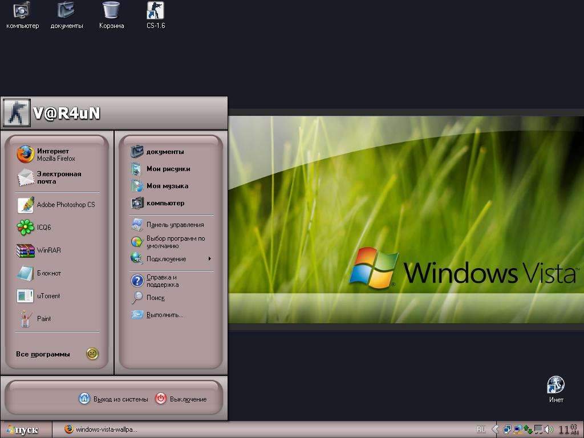The height and width of the screenshot is (438, 584).
Task: Click the Выключение power button
Action: [x=181, y=399]
